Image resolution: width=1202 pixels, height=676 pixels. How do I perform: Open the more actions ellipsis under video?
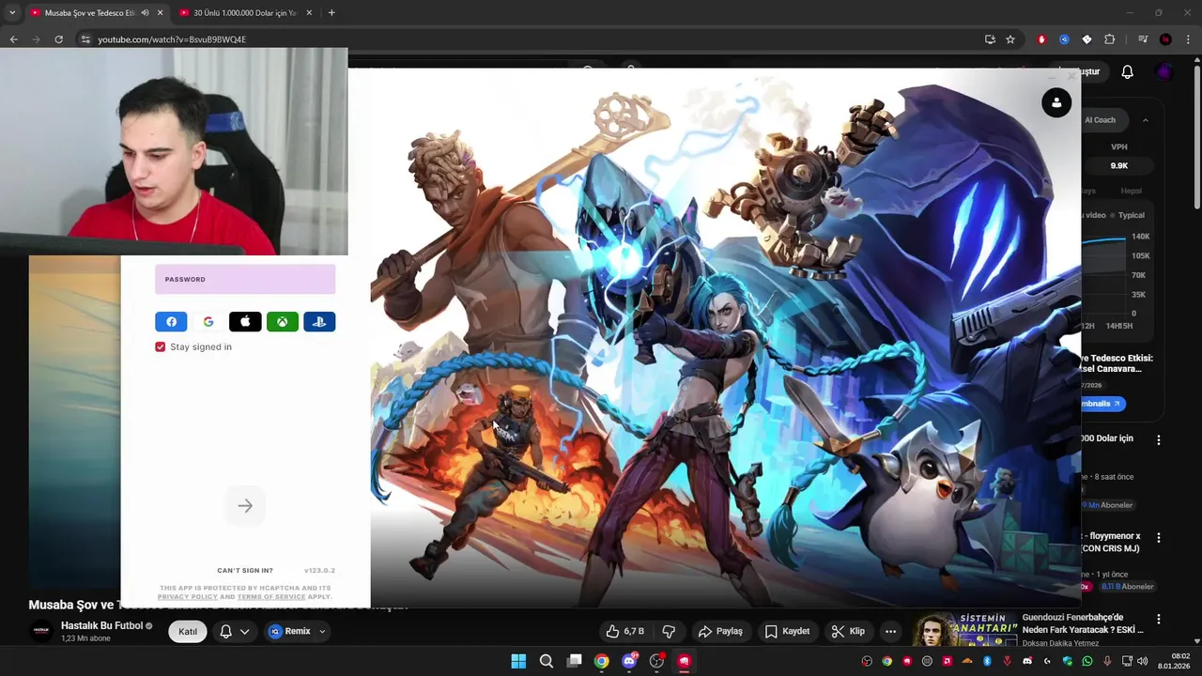[x=890, y=631]
